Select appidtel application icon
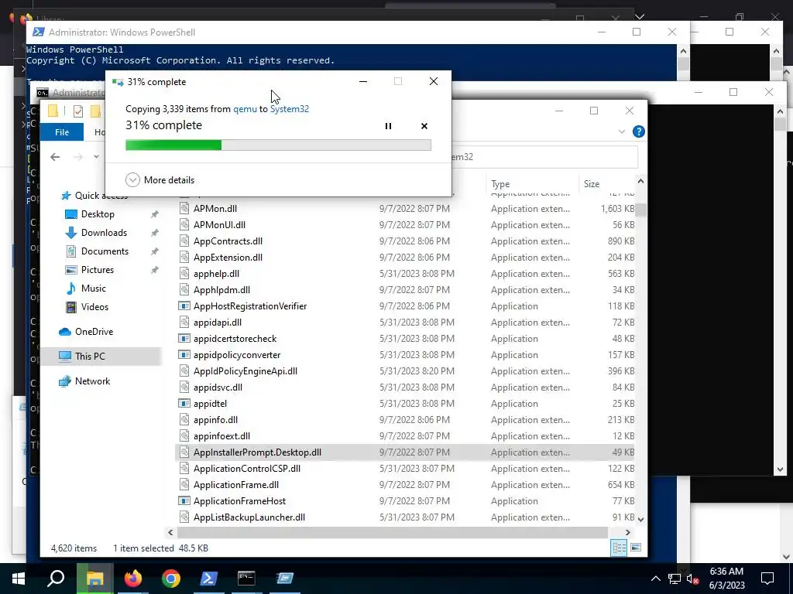 (x=184, y=404)
